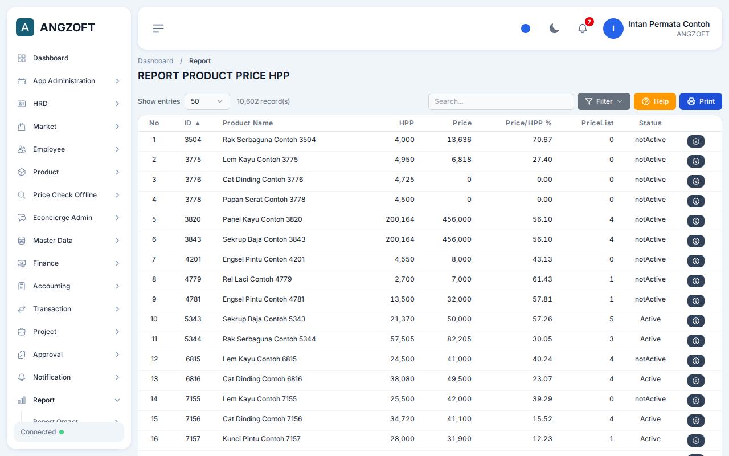Image resolution: width=729 pixels, height=456 pixels.
Task: Click the Connected status indicator
Action: [x=69, y=432]
